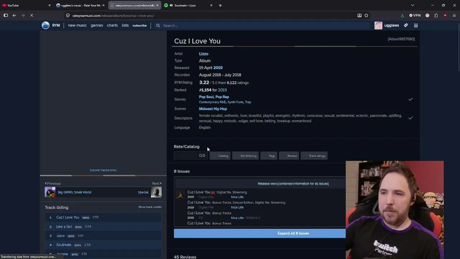Screen dimensions: 460x259
Task: Click the Cuz I Love You issue cover thumbnail
Action: [x=180, y=195]
